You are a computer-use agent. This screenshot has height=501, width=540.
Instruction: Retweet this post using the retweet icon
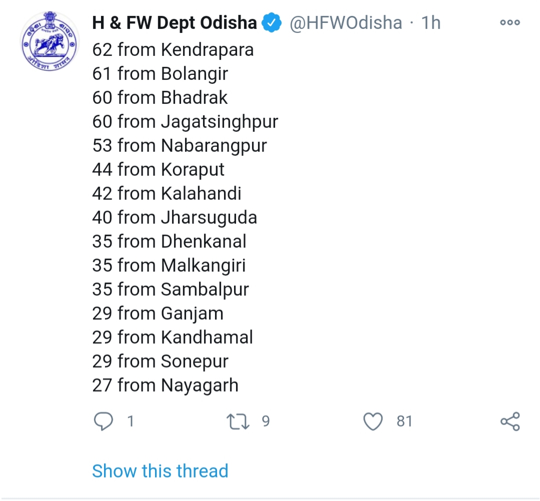click(x=237, y=422)
